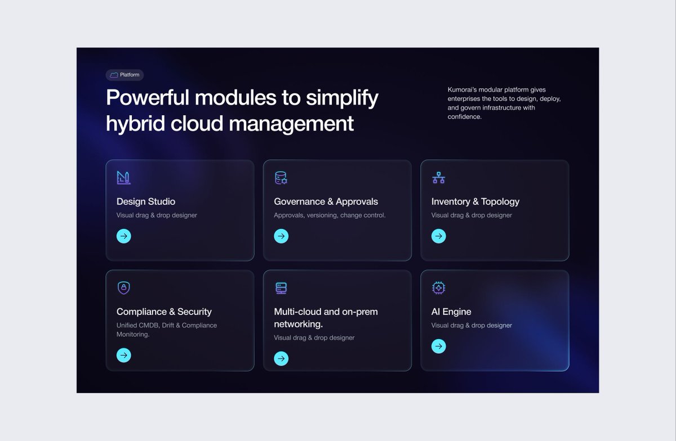Click 'Approvals, versioning, change control.' text

click(330, 215)
